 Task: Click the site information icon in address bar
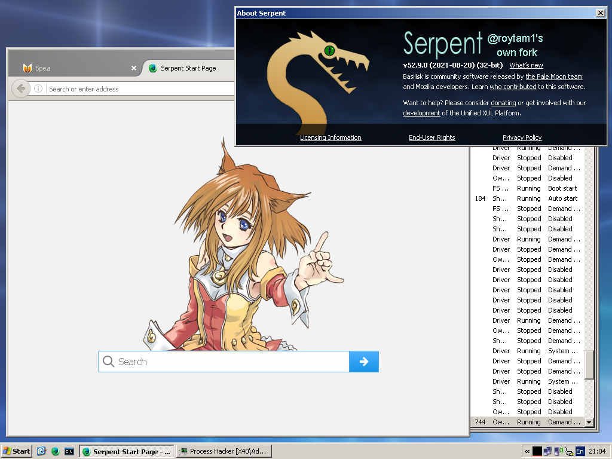pyautogui.click(x=38, y=88)
